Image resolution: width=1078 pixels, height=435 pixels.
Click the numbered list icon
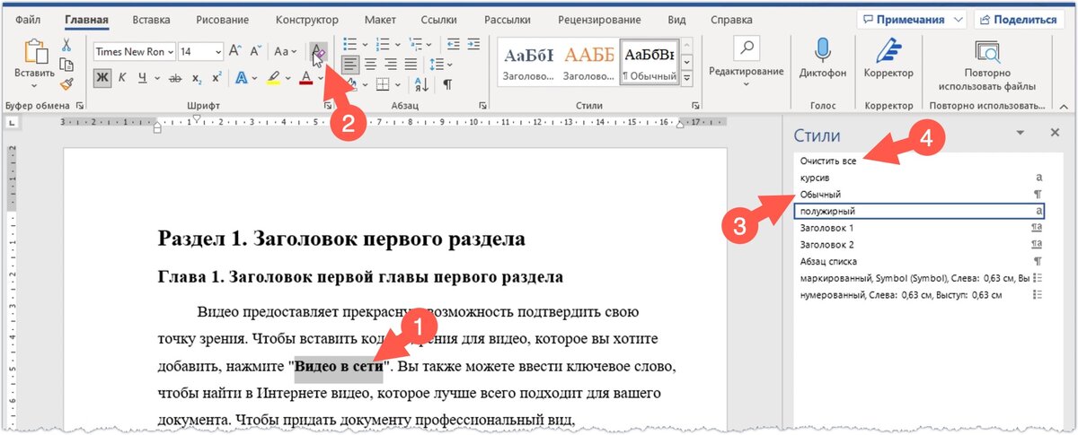pos(382,43)
